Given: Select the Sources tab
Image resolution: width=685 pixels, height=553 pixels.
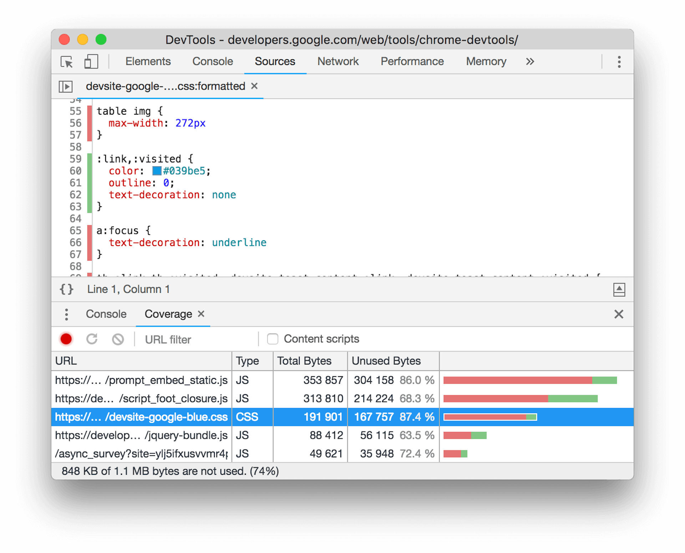Looking at the screenshot, I should point(274,61).
